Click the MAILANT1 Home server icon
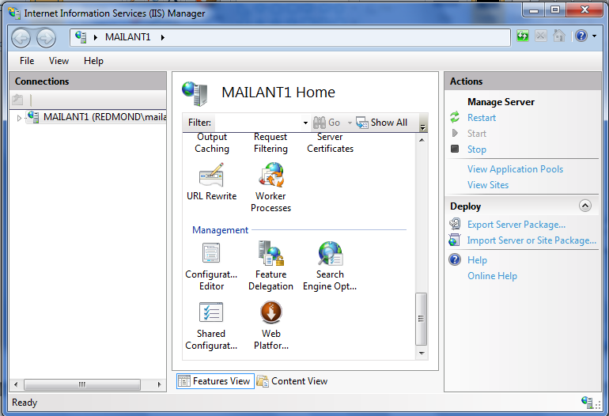Screen dimensions: 609x416 point(195,93)
